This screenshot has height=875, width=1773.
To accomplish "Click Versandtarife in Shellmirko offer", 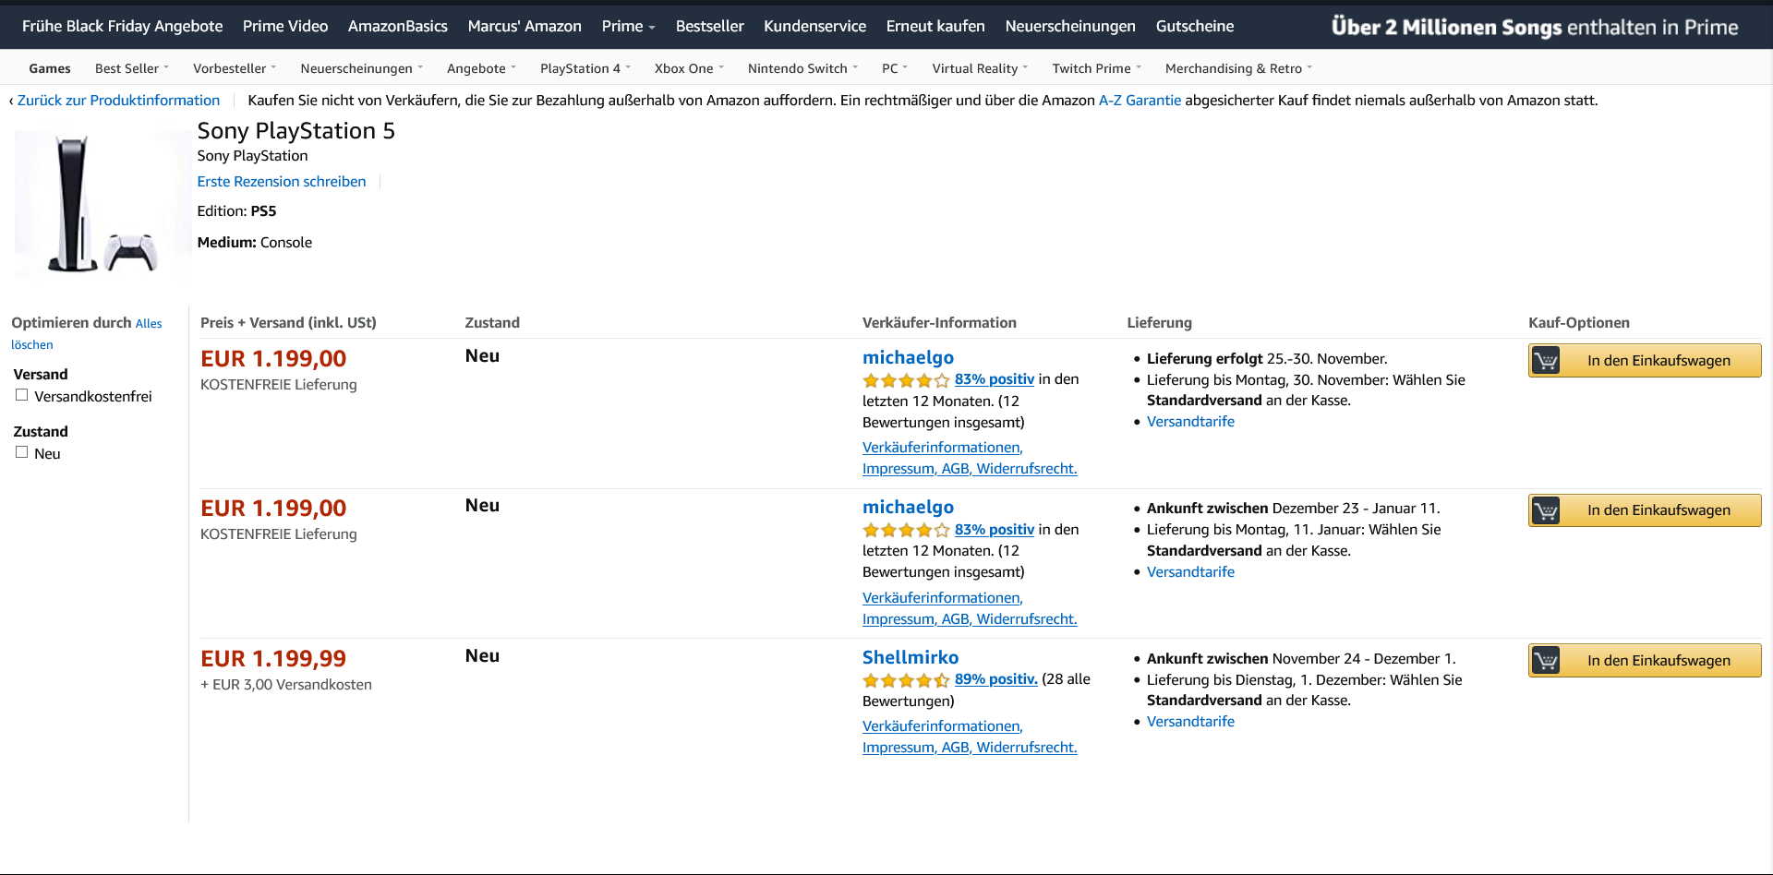I will 1190,721.
